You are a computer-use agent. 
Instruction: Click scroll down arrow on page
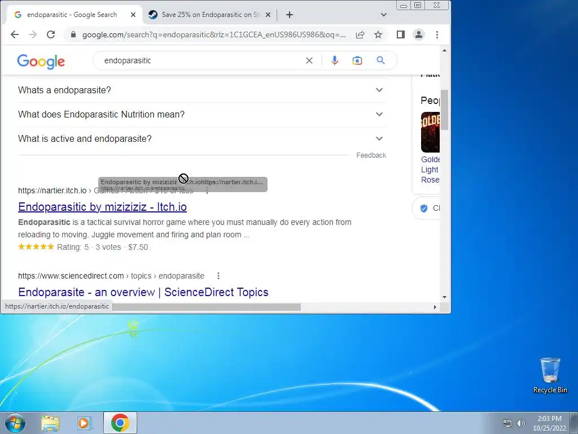pos(444,297)
